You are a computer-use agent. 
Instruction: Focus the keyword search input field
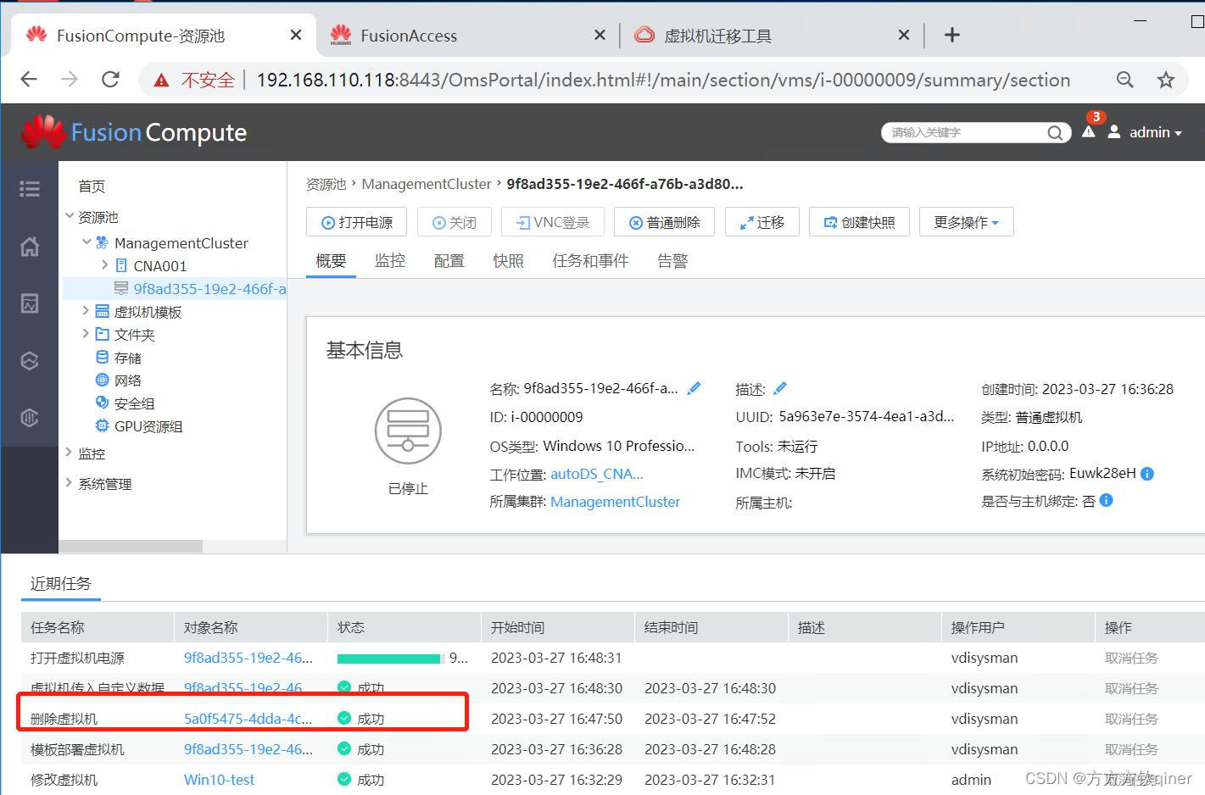pos(967,132)
